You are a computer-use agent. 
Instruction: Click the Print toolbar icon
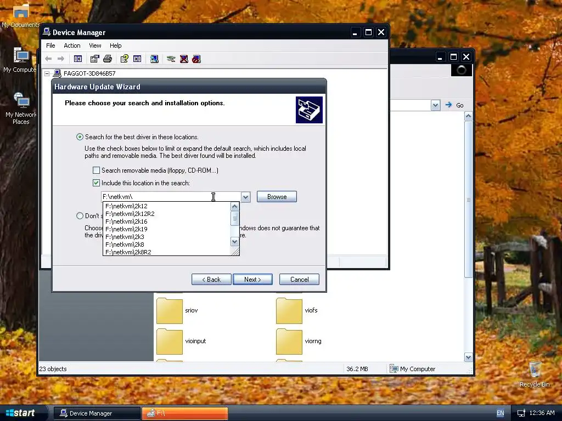tap(108, 59)
